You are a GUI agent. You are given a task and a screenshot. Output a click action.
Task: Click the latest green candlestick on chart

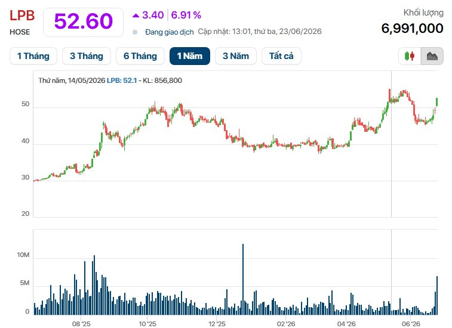pos(437,102)
